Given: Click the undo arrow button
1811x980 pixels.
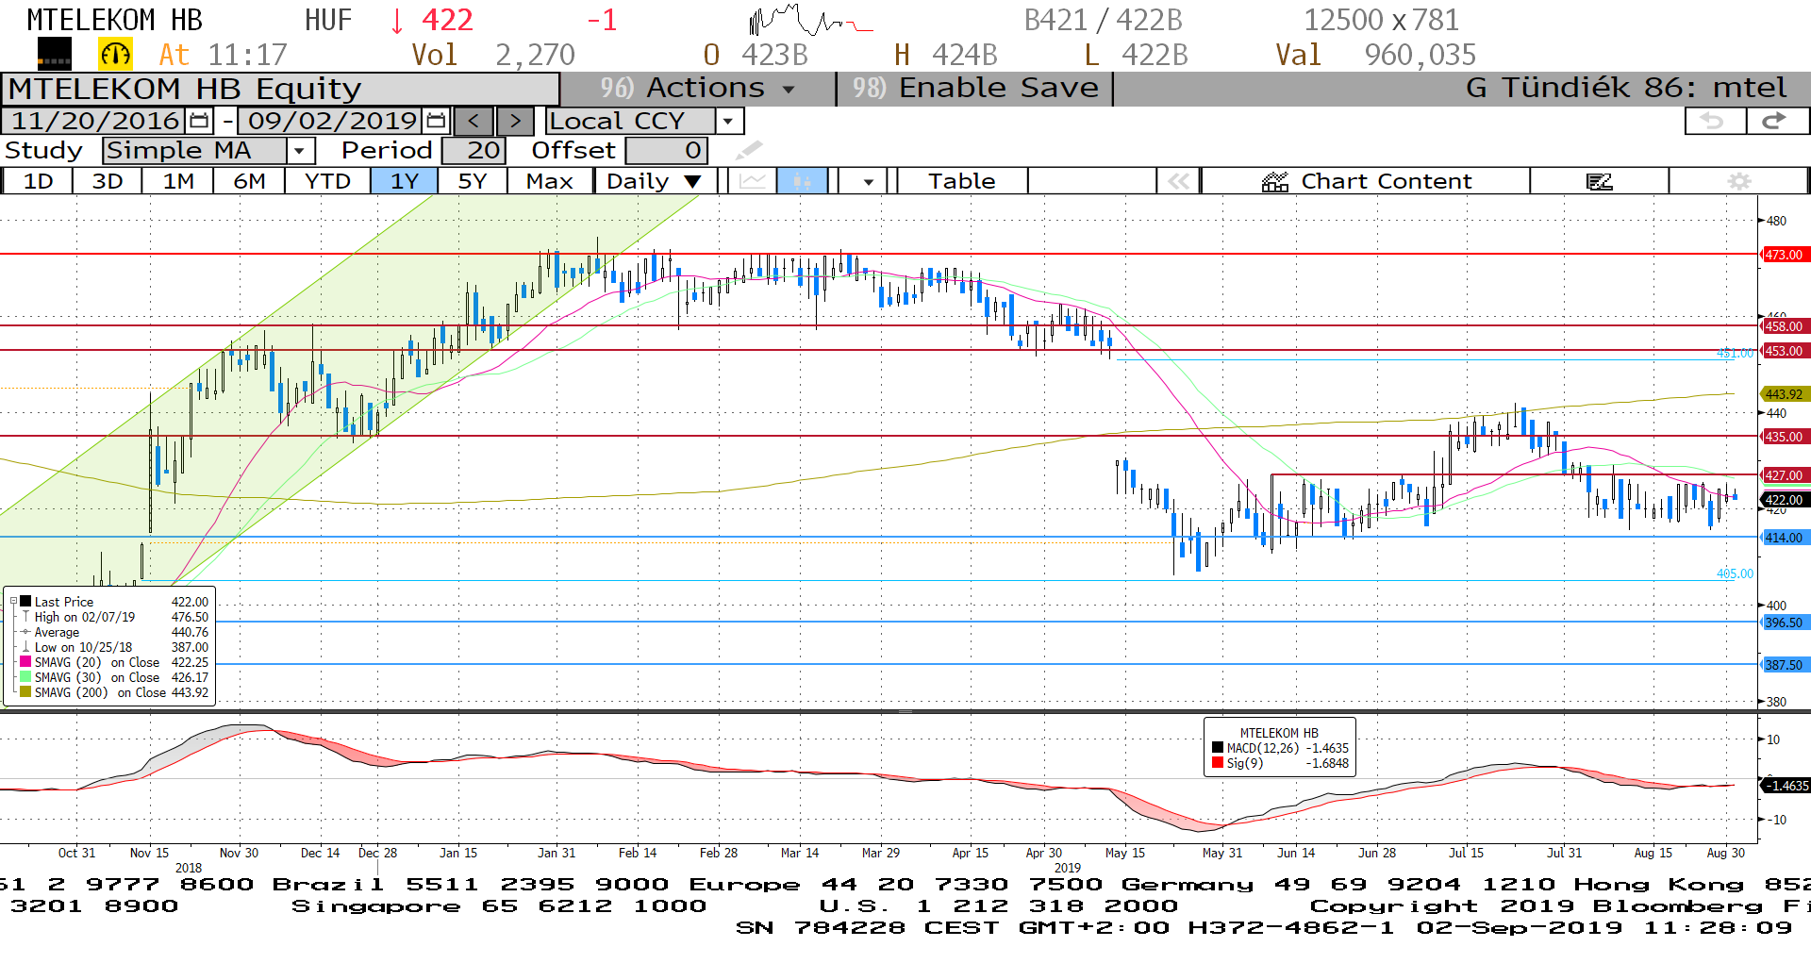Looking at the screenshot, I should (1714, 121).
